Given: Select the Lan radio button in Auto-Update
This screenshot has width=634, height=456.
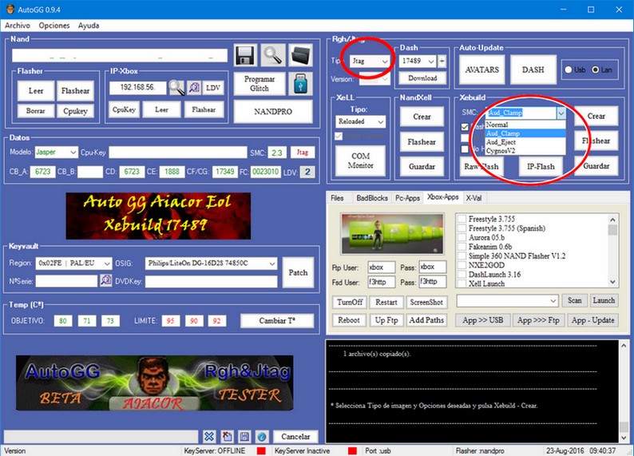Looking at the screenshot, I should pos(595,69).
